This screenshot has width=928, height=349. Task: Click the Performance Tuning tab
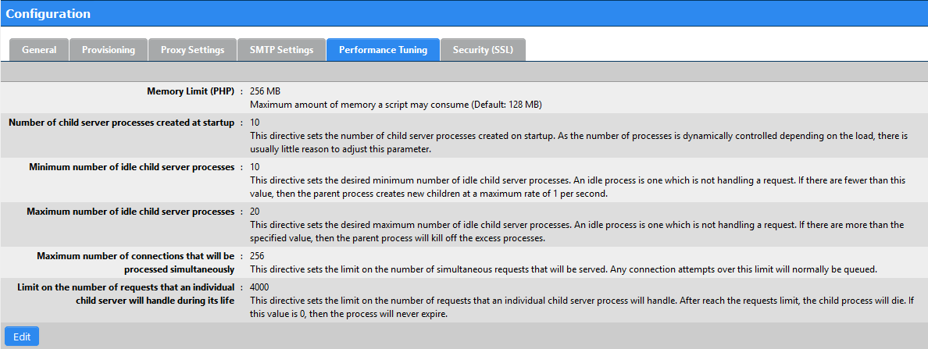pyautogui.click(x=383, y=50)
